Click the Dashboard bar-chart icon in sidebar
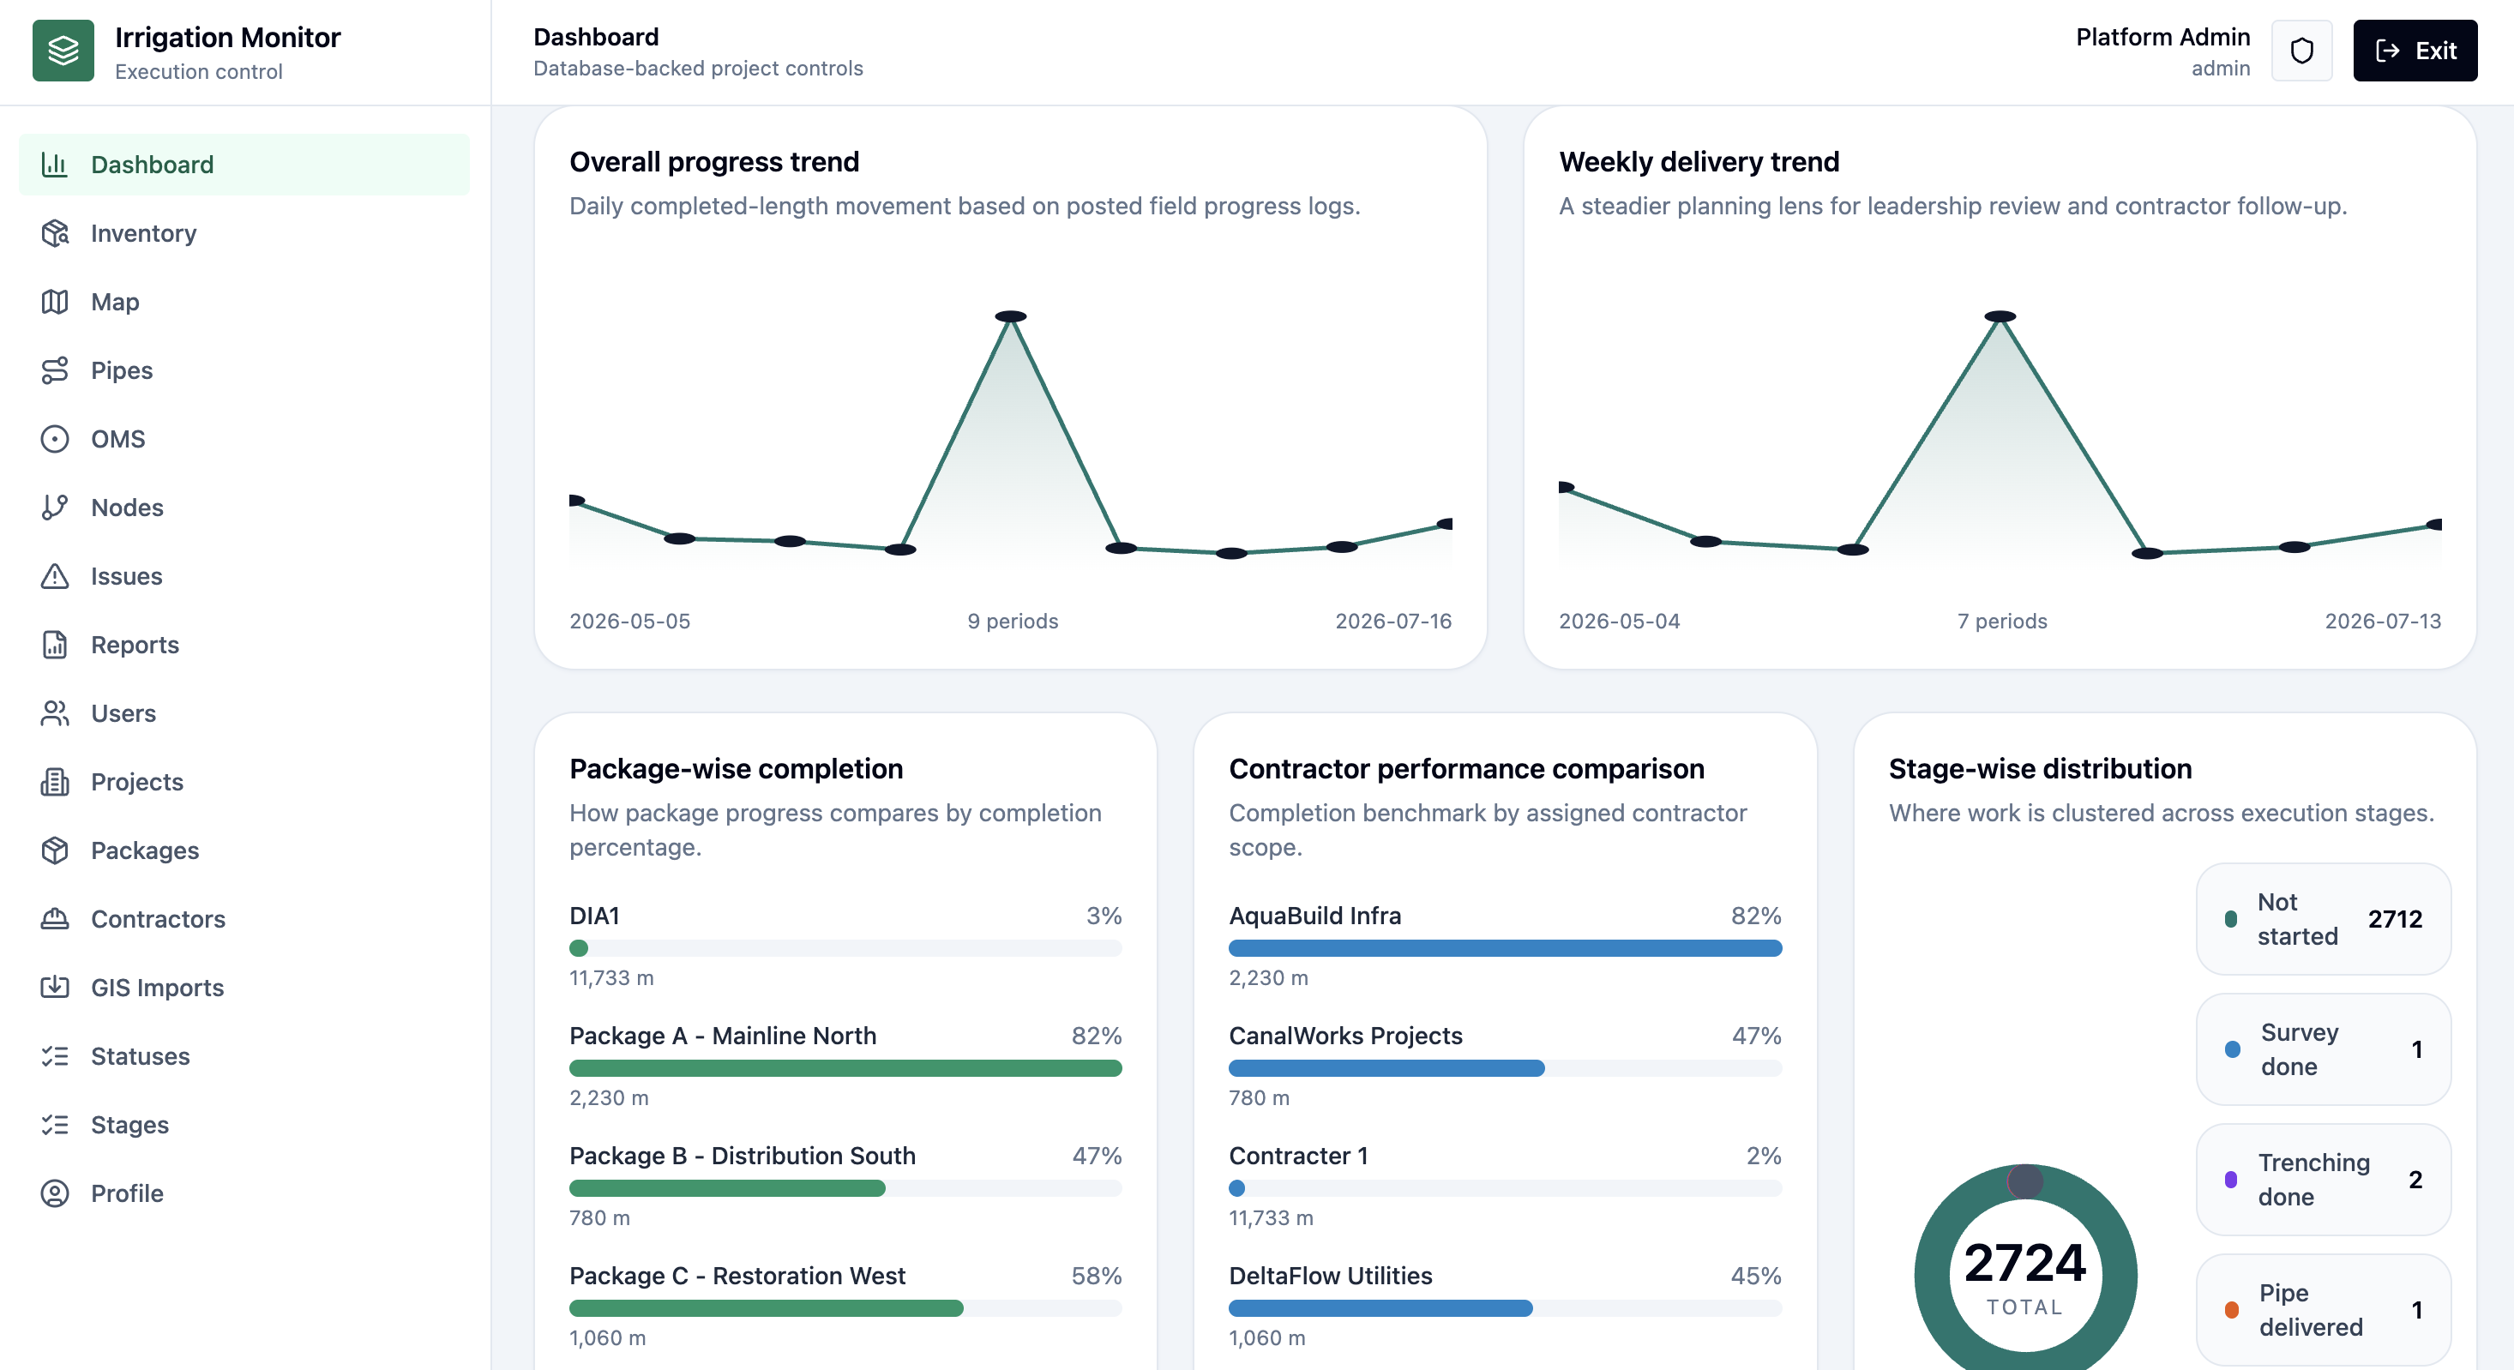 coord(55,165)
